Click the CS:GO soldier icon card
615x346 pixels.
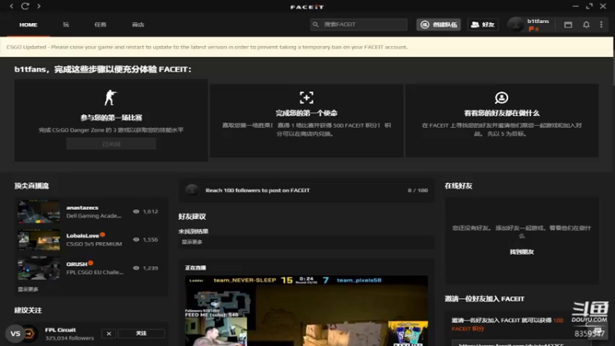pyautogui.click(x=111, y=98)
